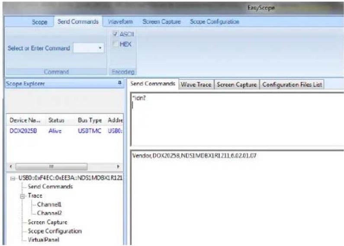Sort by Status column header
The image size is (344, 246).
(56, 120)
